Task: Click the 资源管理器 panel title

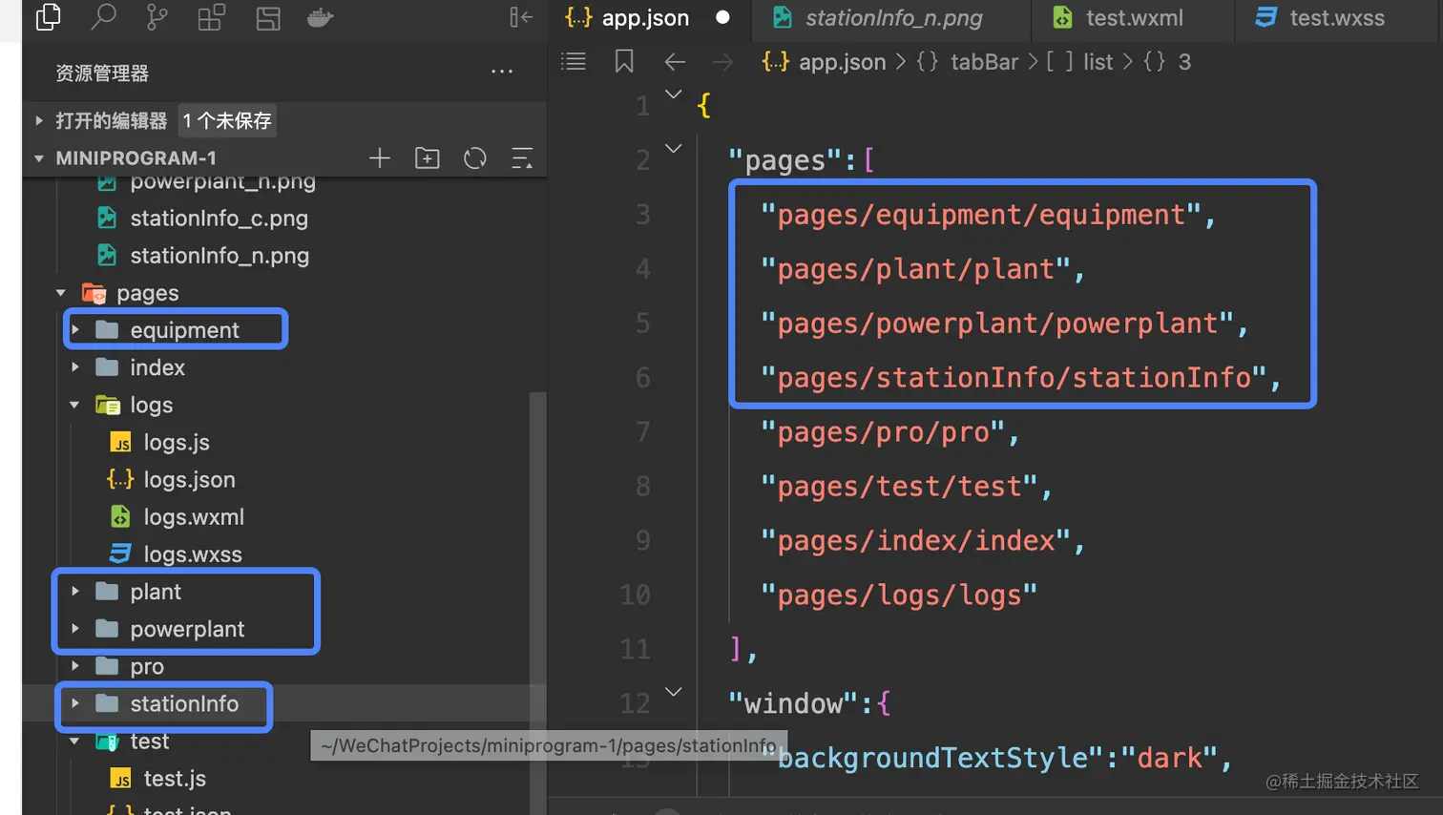Action: [102, 73]
